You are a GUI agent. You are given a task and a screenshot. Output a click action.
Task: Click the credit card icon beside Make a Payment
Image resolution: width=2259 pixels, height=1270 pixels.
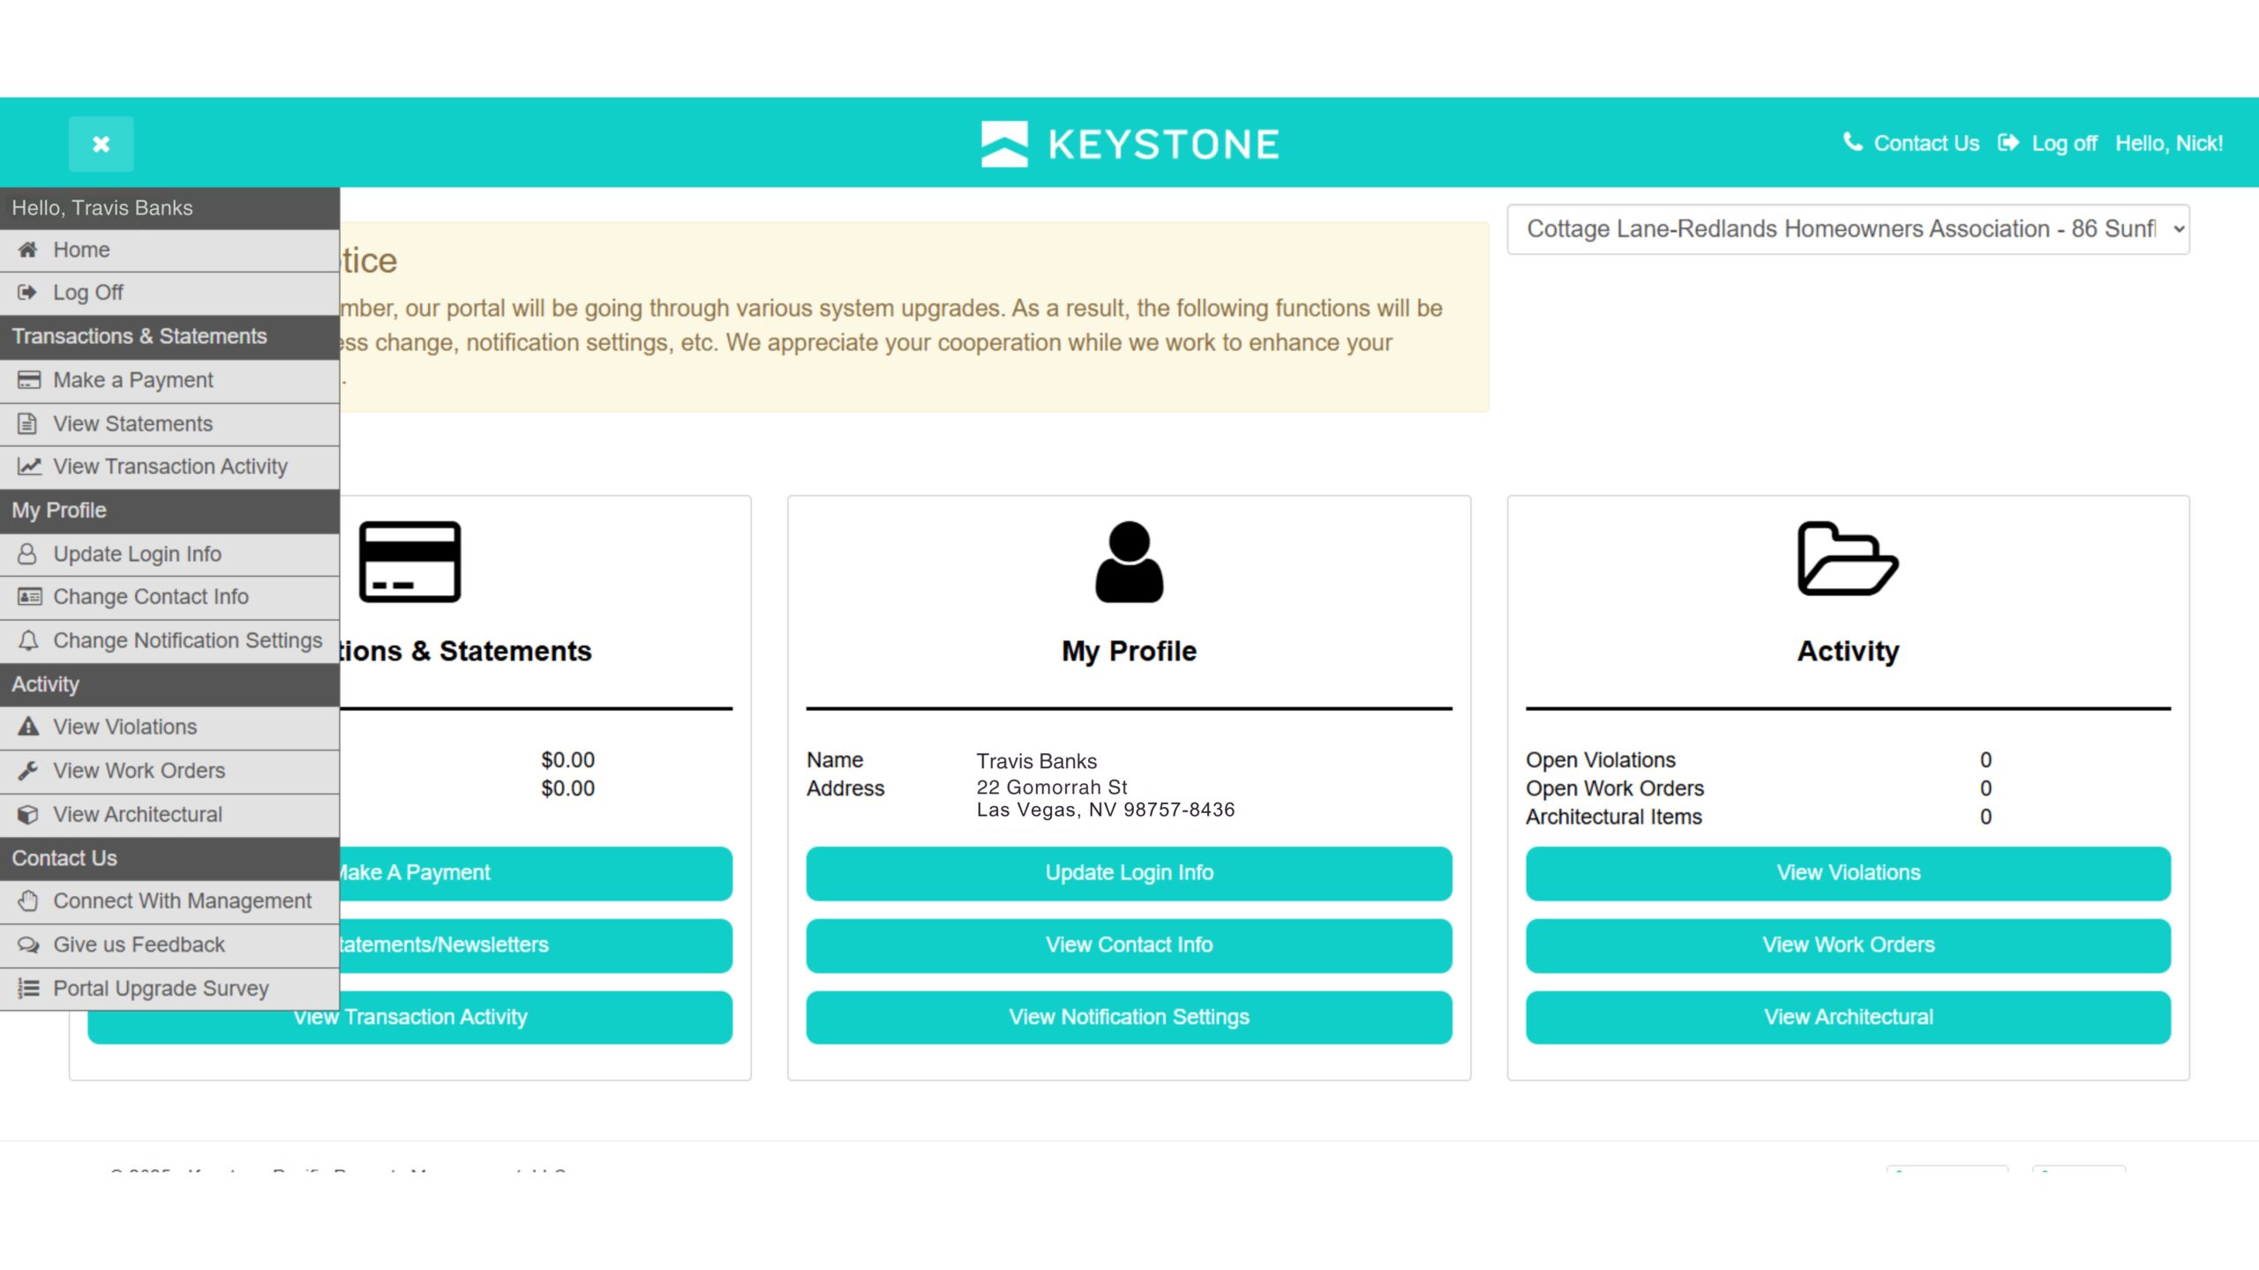[28, 380]
